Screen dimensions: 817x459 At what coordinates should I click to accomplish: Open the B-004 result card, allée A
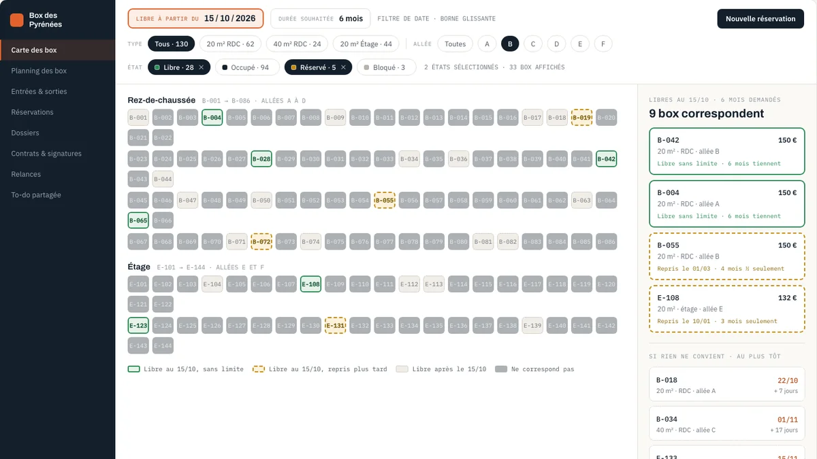tap(727, 204)
